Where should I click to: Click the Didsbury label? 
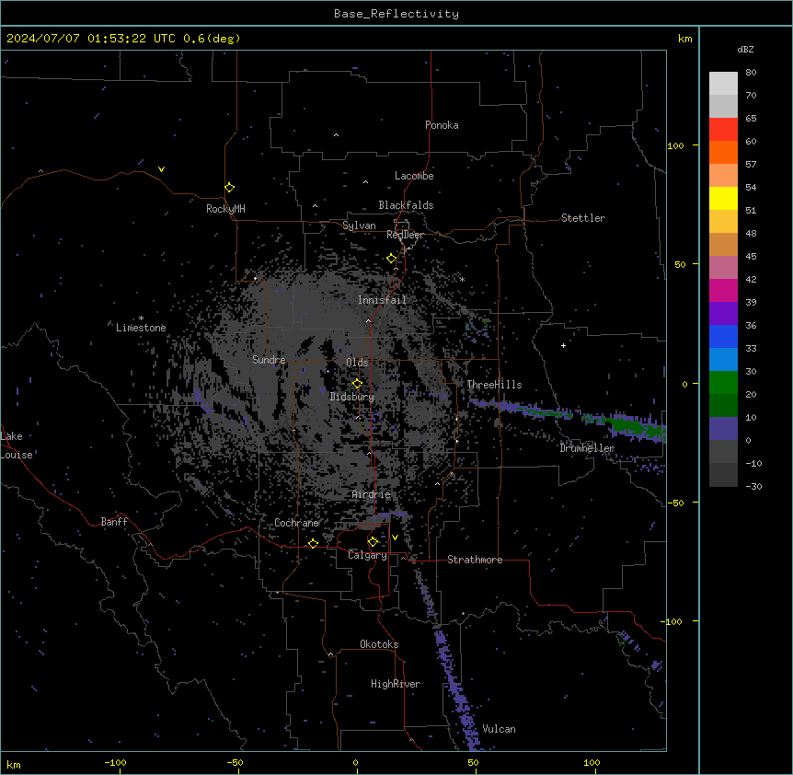pos(352,397)
